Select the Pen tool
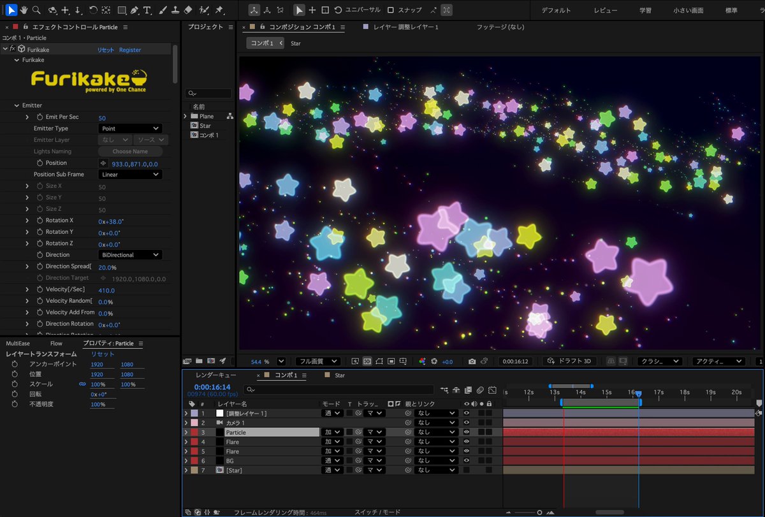The width and height of the screenshot is (765, 517). (x=135, y=10)
